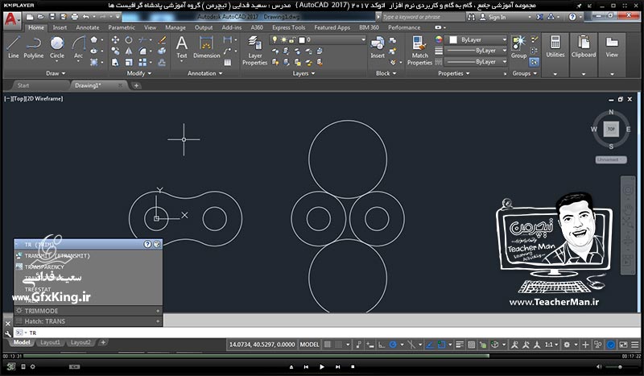Viewport: 644px width, 376px height.
Task: Expand the Annotation panel
Action: [x=204, y=73]
